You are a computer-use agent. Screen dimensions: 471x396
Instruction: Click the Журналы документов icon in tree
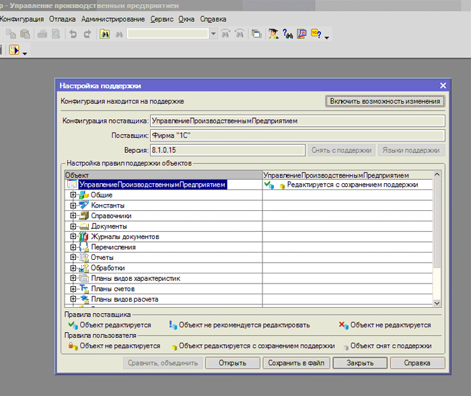coord(84,237)
